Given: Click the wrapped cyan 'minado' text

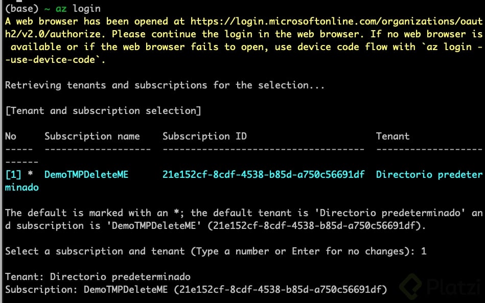Looking at the screenshot, I should tap(21, 188).
